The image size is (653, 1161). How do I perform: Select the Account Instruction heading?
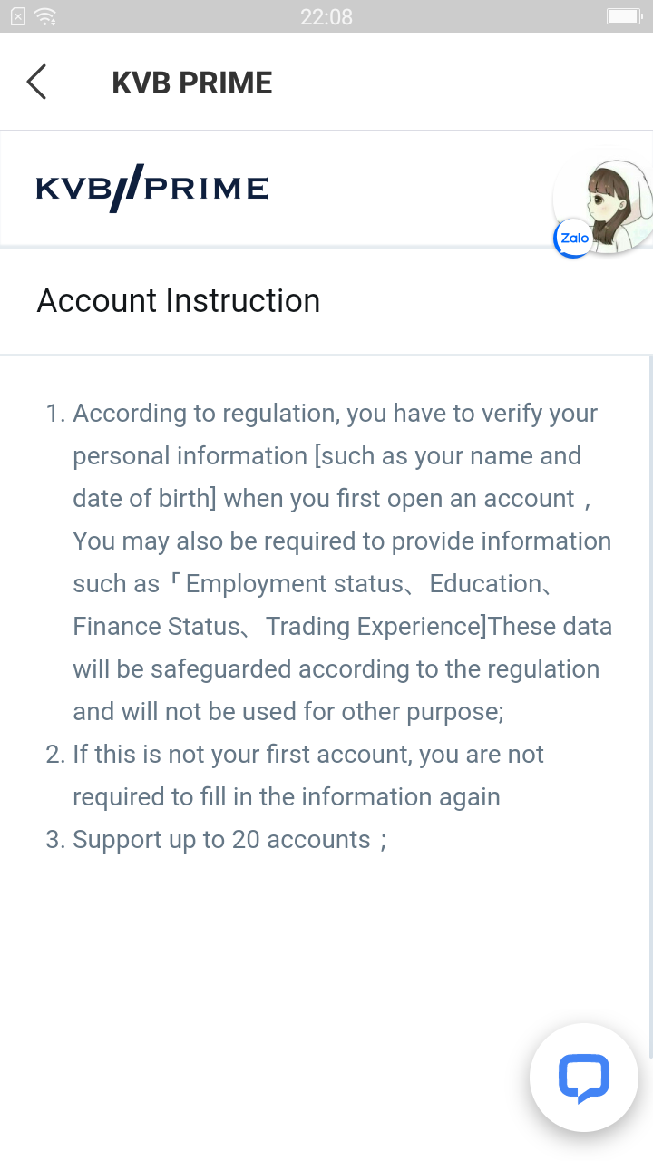click(179, 300)
